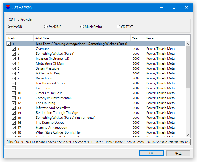
Task: Click Power/Thrash Metal genre in Overture row
Action: [x=161, y=49]
